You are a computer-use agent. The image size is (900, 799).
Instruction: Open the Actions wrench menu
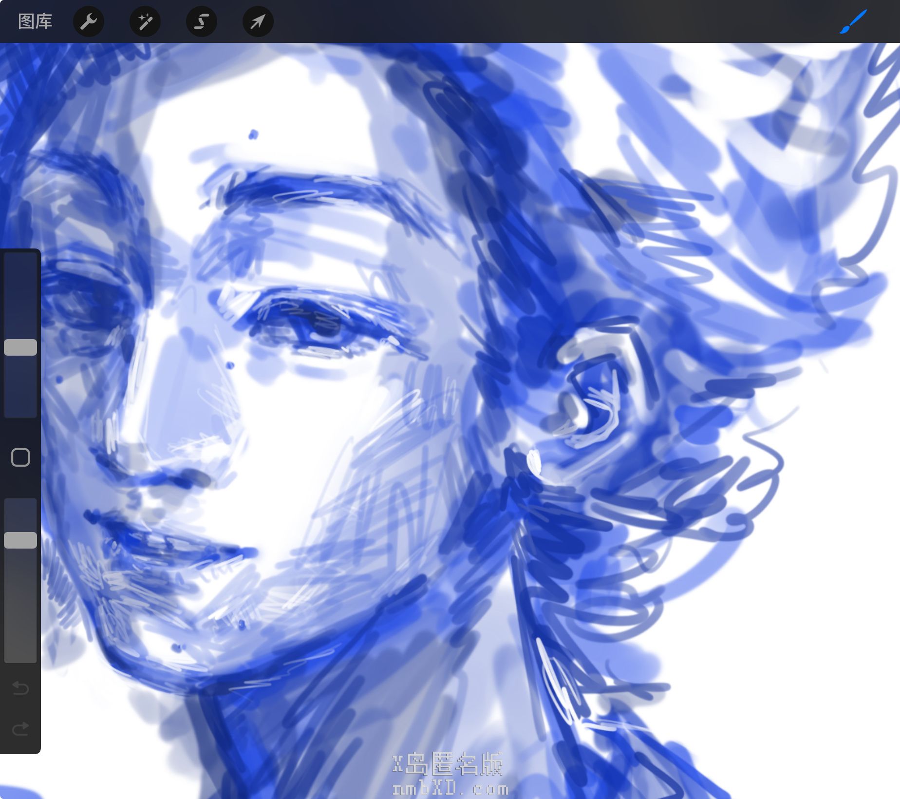pos(89,21)
